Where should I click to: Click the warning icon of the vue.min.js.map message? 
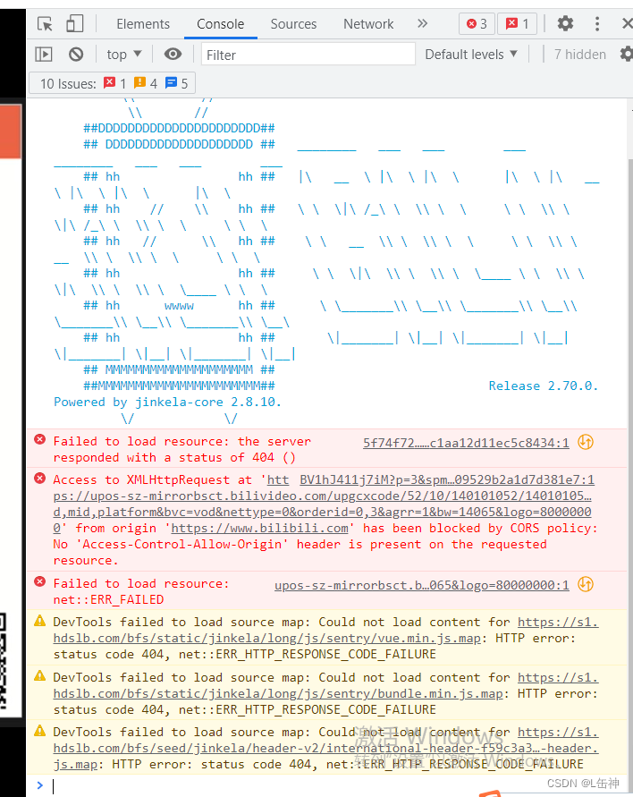(x=39, y=621)
